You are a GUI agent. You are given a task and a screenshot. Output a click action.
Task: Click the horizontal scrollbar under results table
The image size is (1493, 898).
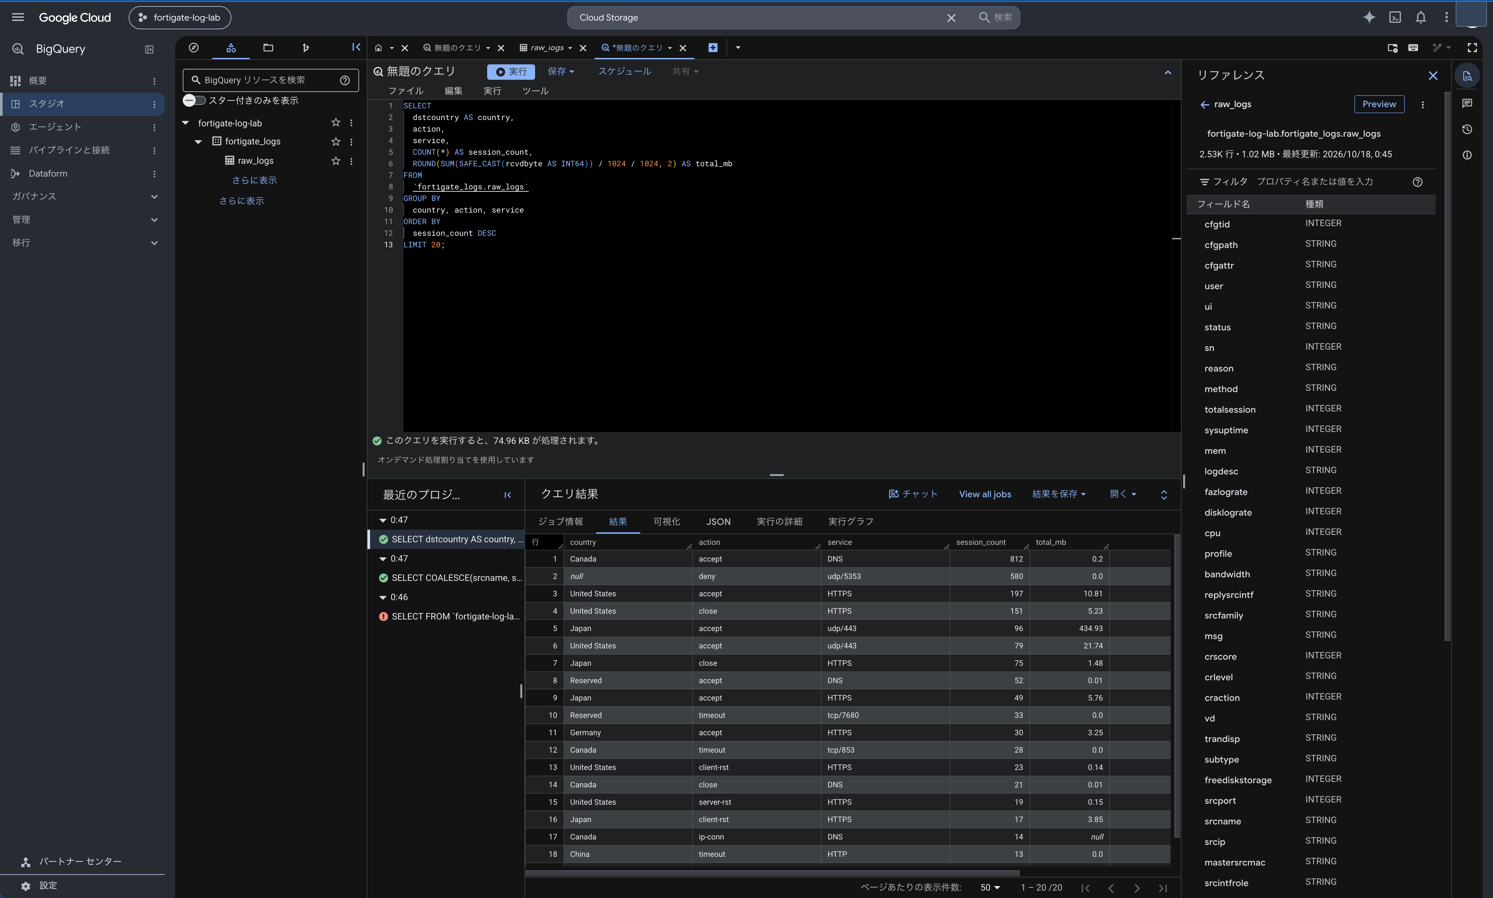tap(772, 873)
